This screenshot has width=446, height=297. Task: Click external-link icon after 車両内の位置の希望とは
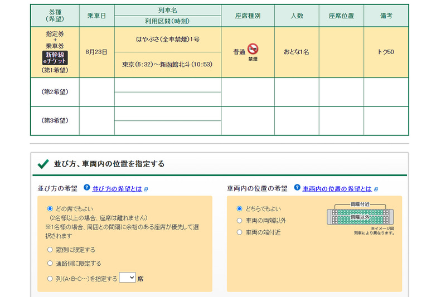[376, 189]
